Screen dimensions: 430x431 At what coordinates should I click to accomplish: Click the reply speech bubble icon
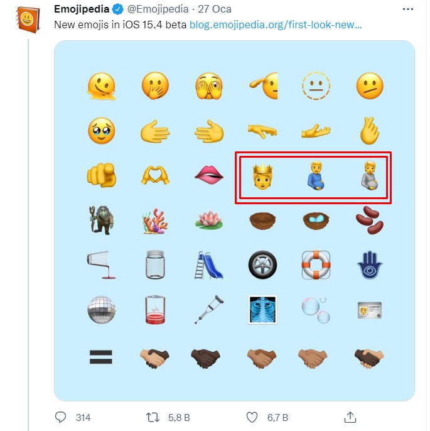pos(61,417)
